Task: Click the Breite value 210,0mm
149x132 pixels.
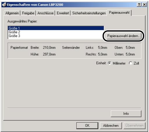Action: coord(49,47)
